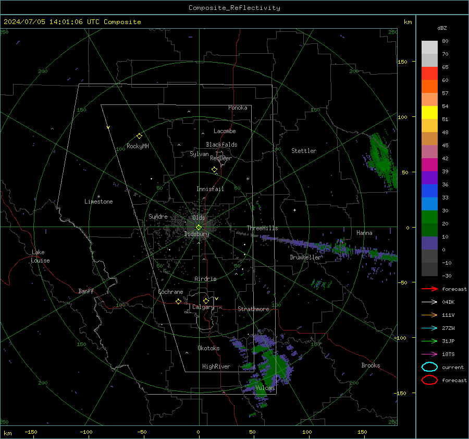Click the red forecast arrow in legend
This screenshot has width=469, height=439.
429,289
